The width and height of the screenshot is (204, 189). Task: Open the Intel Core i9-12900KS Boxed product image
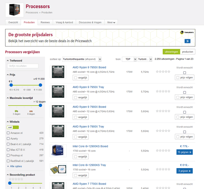[x=58, y=151]
